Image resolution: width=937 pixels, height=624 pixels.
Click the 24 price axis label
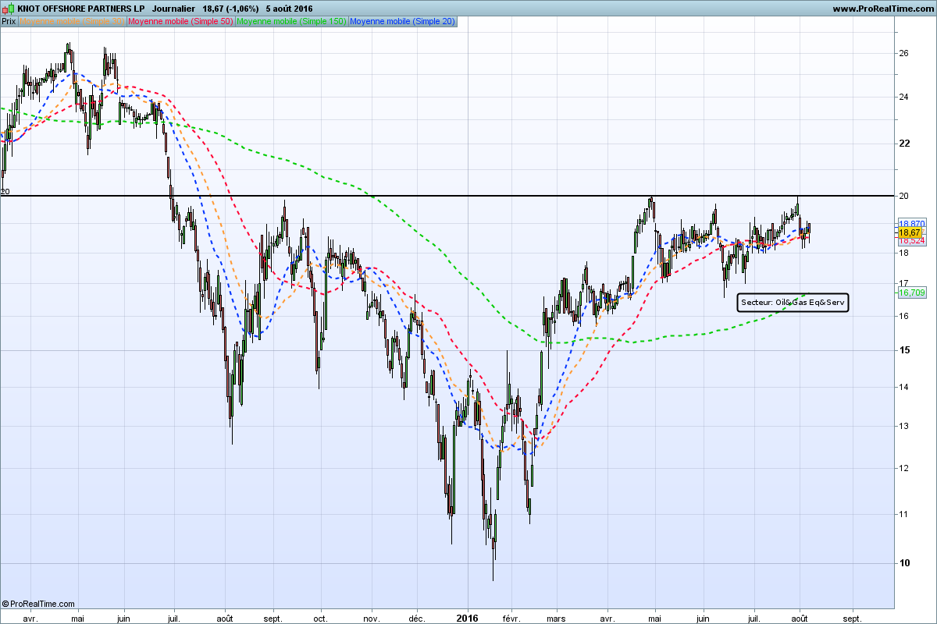pos(903,97)
